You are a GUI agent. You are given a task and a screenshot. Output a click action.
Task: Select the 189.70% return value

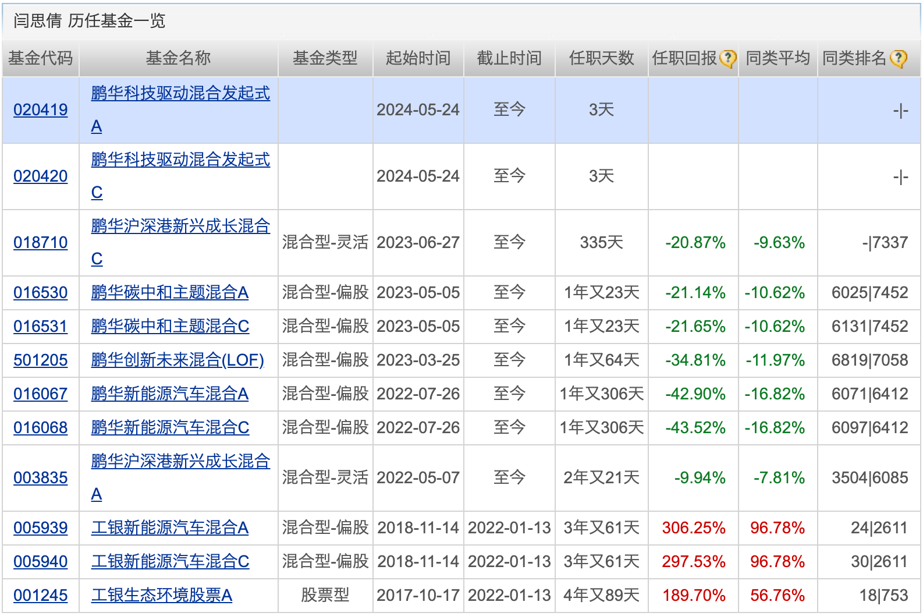694,595
